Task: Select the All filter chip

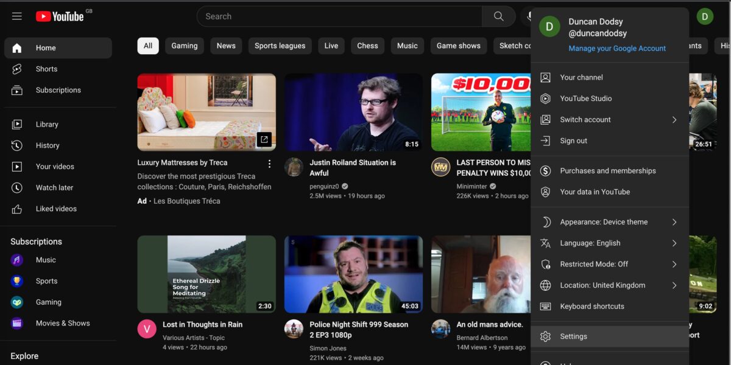Action: [x=148, y=46]
